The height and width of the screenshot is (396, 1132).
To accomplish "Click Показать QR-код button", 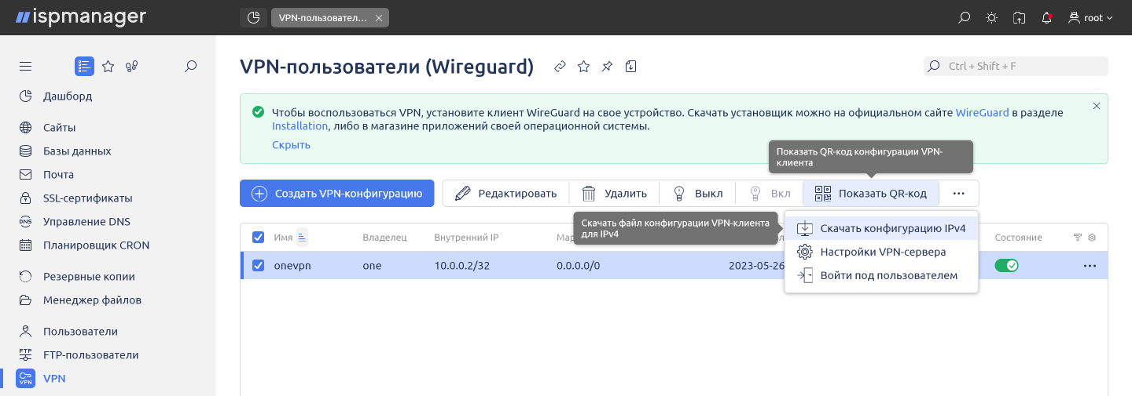I will (871, 193).
